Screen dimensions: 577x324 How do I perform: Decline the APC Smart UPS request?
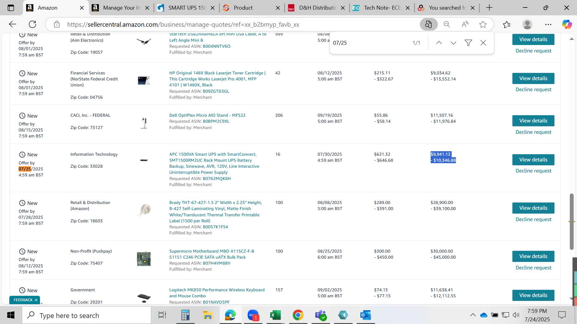click(533, 171)
